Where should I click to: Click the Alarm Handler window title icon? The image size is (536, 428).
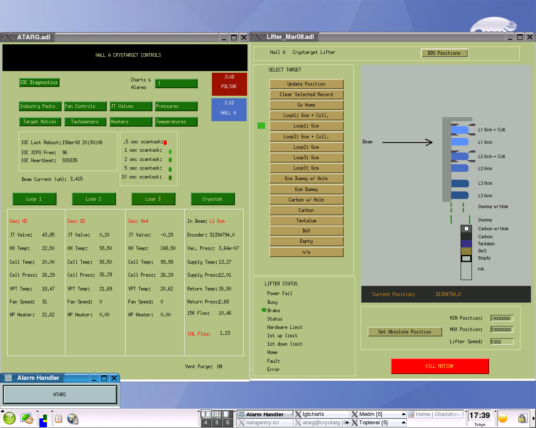coord(8,378)
